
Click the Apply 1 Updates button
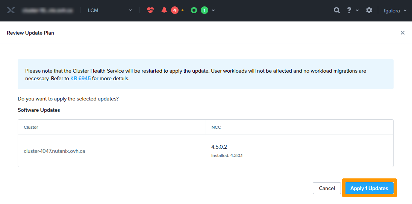point(369,188)
